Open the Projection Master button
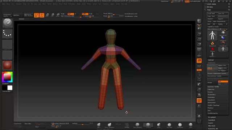Viewport: 232px width, 130px height. coord(7,15)
